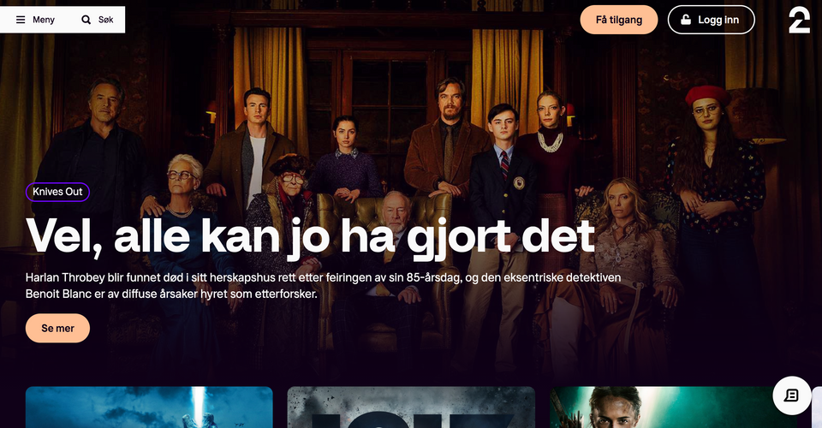This screenshot has height=428, width=822.
Task: Click the white Meny and Søk navigation box
Action: (63, 20)
